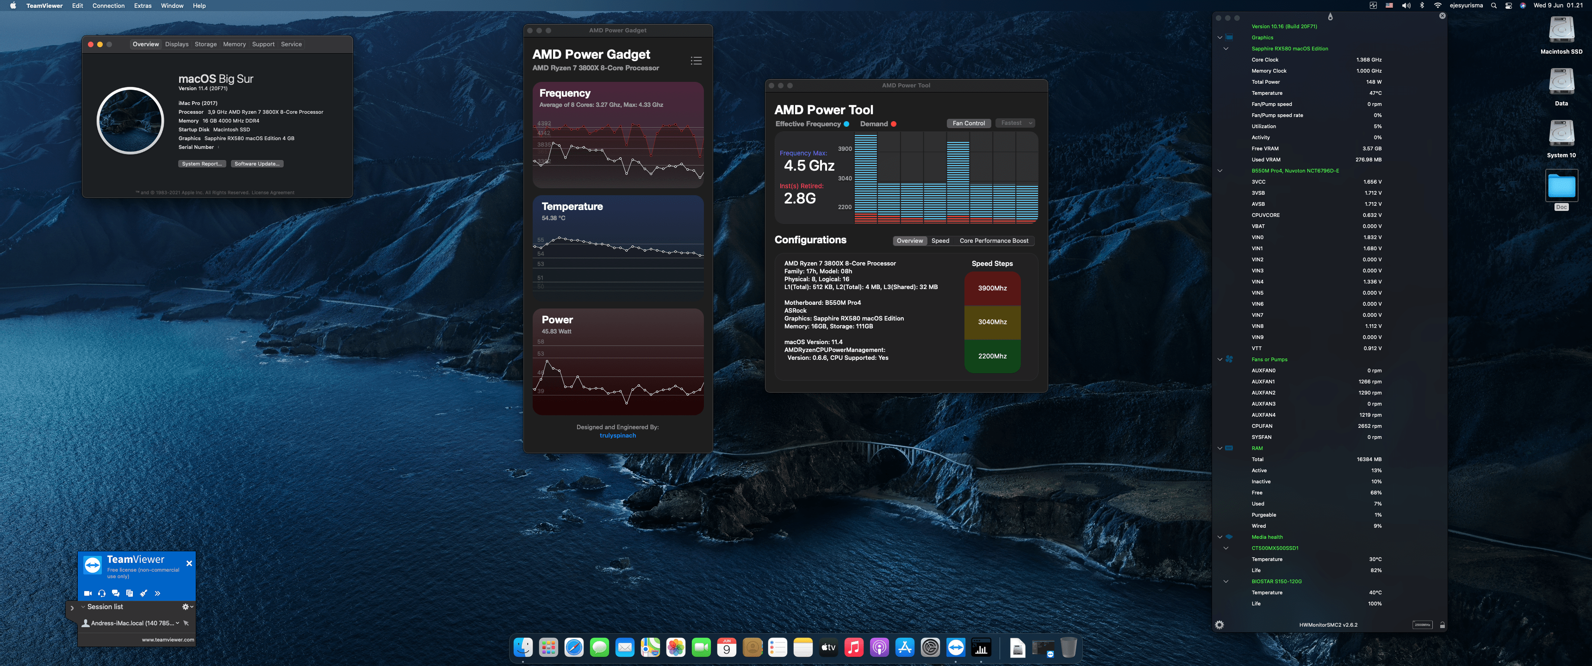This screenshot has height=666, width=1592.
Task: Select the 3900Mhz speed step
Action: coord(993,289)
